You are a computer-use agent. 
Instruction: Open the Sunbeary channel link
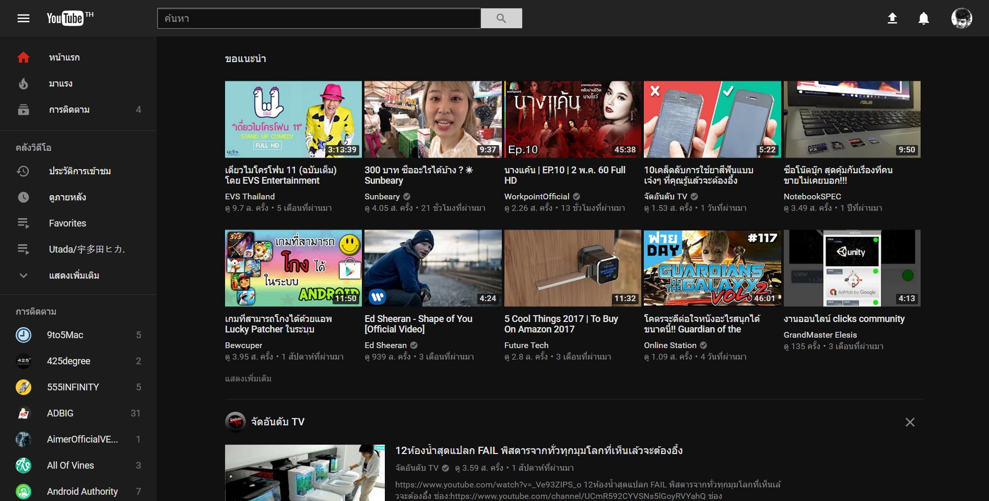(x=382, y=197)
